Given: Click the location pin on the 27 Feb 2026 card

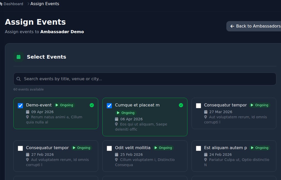Looking at the screenshot, I should tap(27, 160).
